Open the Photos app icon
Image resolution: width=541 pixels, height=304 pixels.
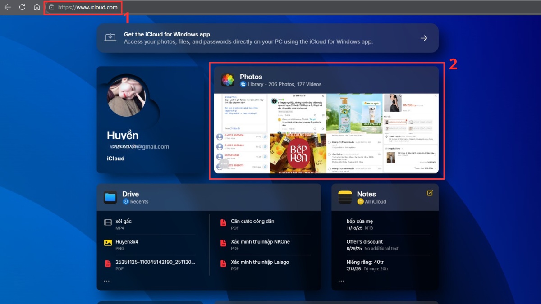pyautogui.click(x=228, y=80)
